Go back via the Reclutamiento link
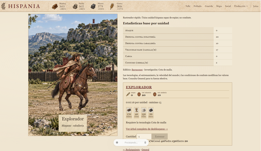This screenshot has height=151, width=261. click(131, 149)
